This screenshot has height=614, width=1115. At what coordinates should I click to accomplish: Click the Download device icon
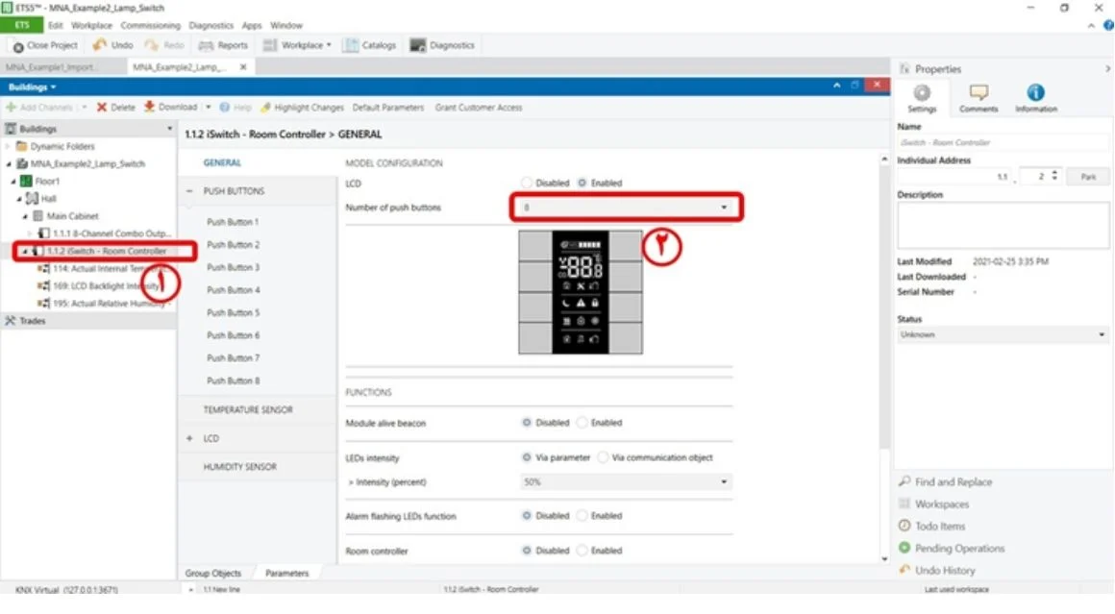click(149, 107)
